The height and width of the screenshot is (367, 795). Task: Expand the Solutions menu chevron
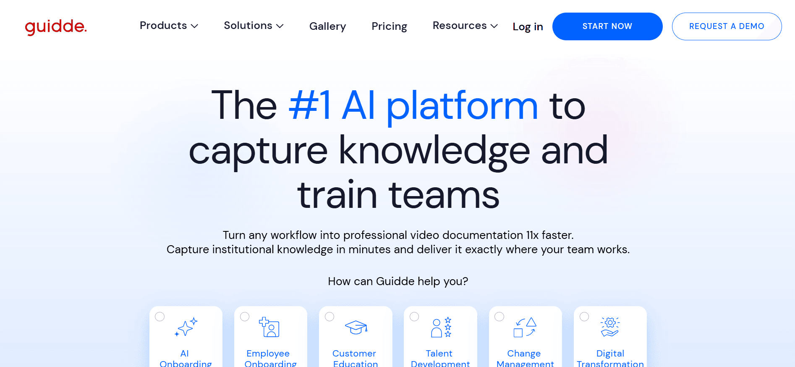[280, 26]
